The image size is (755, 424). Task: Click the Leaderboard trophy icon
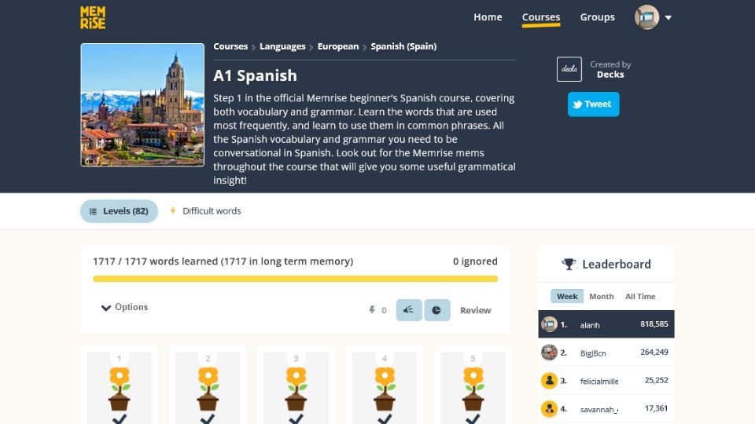coord(569,264)
